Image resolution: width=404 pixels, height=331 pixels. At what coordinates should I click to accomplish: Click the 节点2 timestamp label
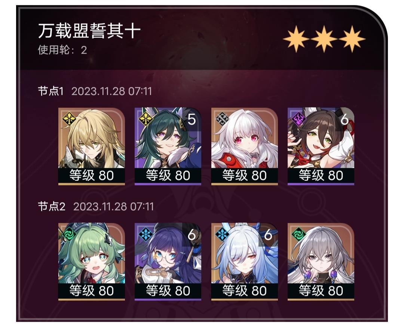[x=113, y=207]
